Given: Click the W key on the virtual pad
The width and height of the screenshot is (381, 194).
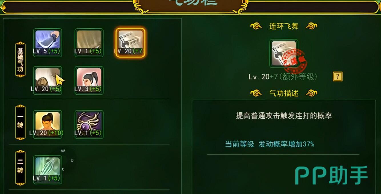Looking at the screenshot, I should pos(63,151).
